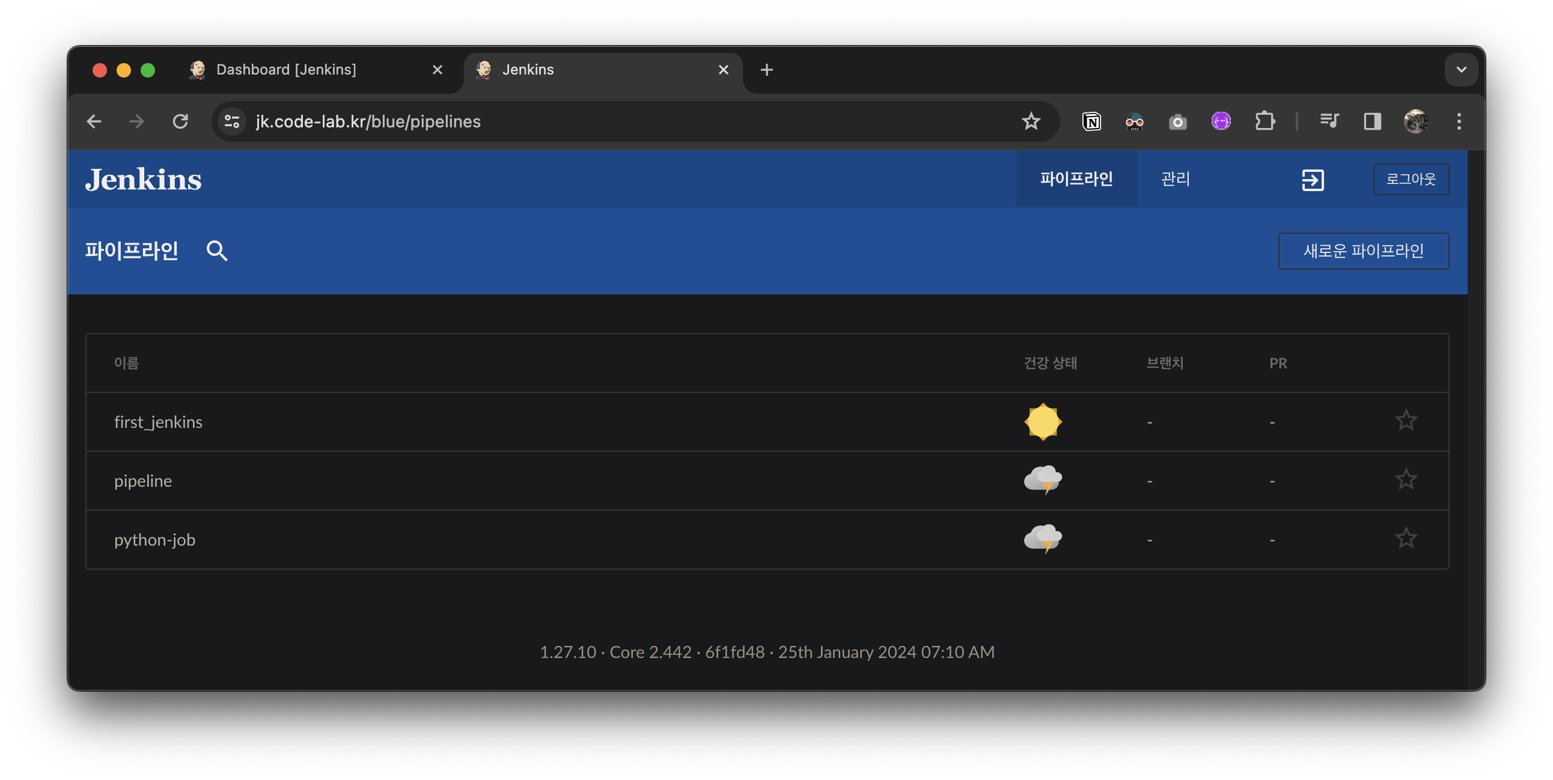
Task: Click the 새로운 파이프라인 button
Action: (x=1363, y=251)
